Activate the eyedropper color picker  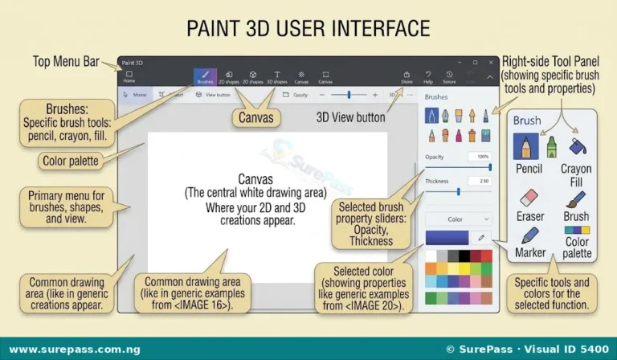point(481,238)
